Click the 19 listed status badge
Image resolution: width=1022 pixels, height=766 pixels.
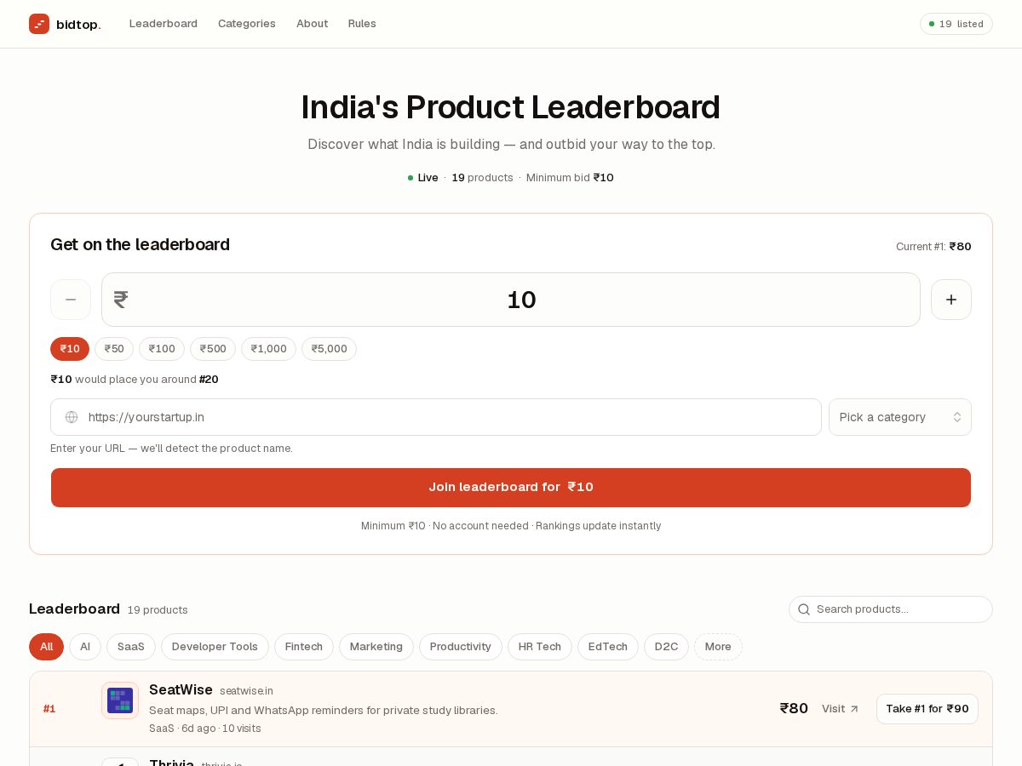point(956,24)
